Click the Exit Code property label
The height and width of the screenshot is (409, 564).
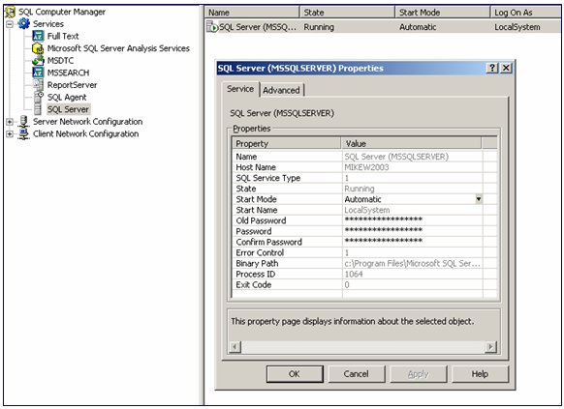tap(254, 285)
